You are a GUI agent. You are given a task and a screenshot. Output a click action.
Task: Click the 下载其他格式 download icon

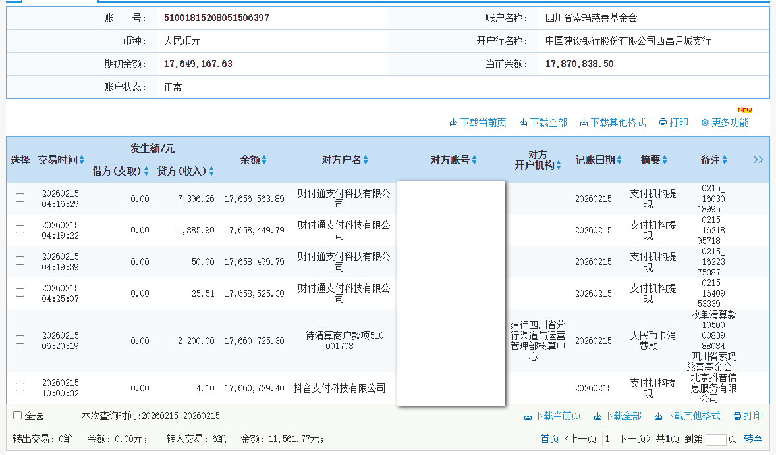pos(582,122)
